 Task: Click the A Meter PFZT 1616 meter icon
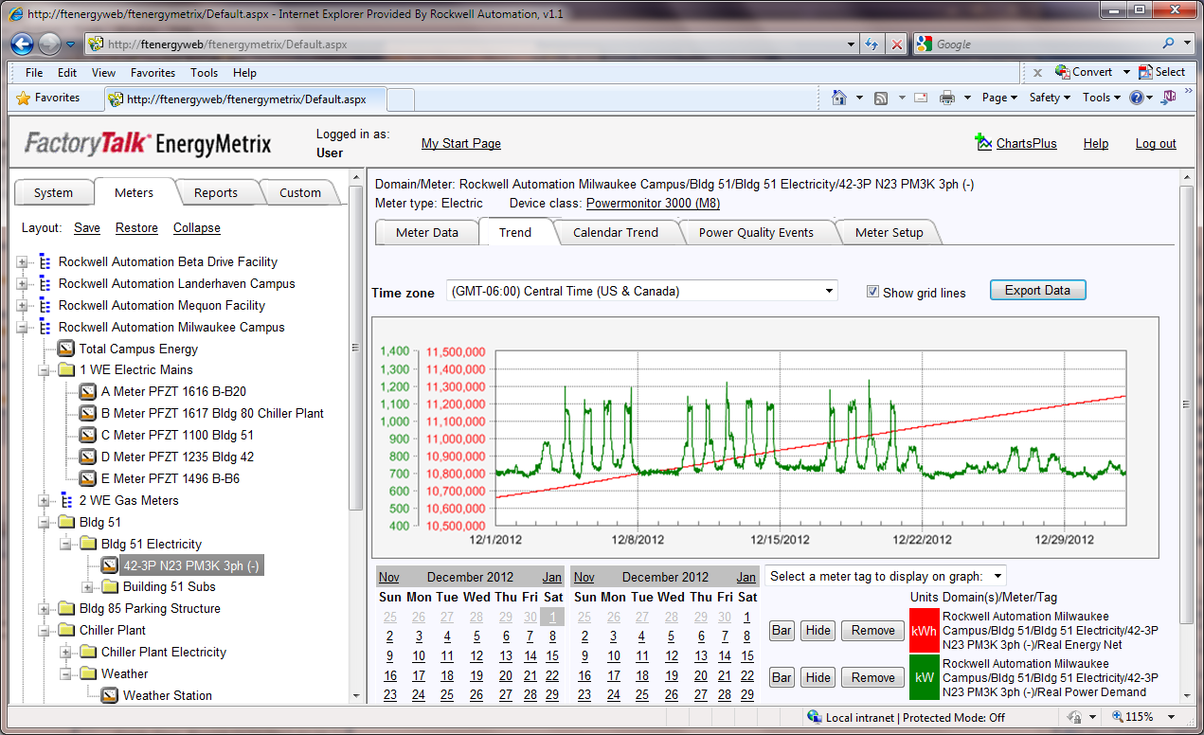[x=88, y=391]
